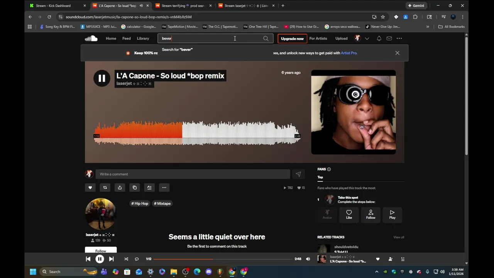Open the View all related tracks link
Screen dimensions: 494x278
tap(399, 237)
